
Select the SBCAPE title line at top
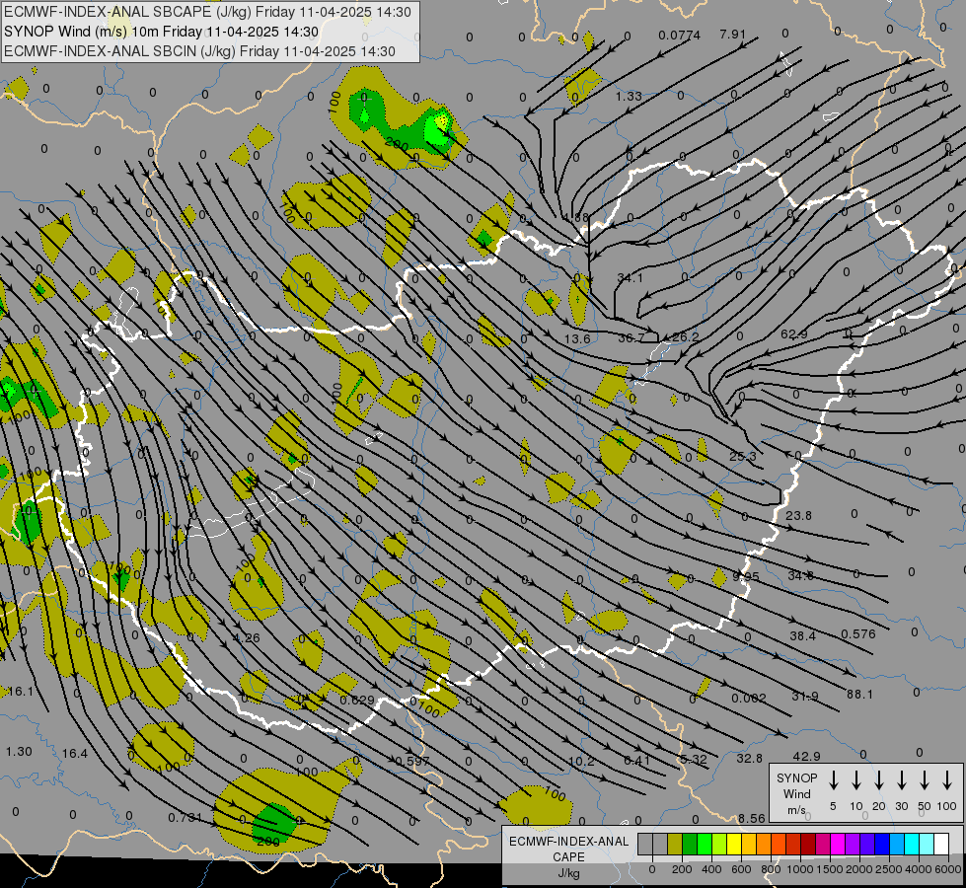[x=207, y=12]
